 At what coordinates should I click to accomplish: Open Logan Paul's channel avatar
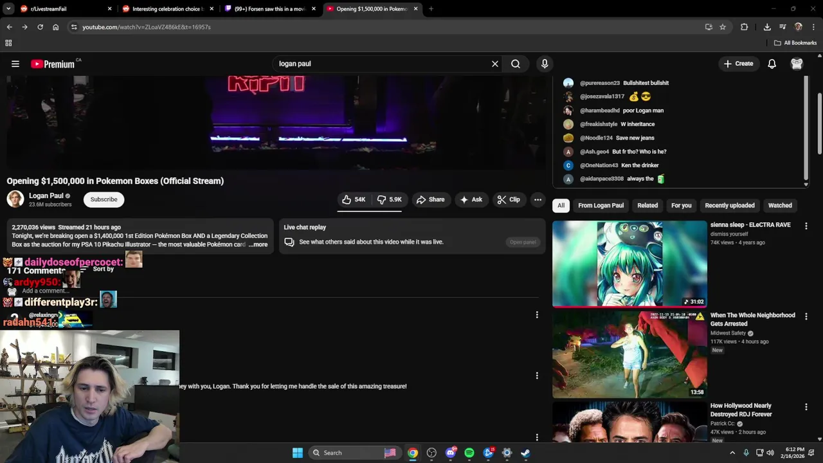(15, 199)
